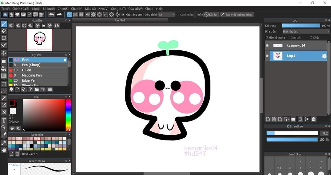
Task: Click the rainbow hue strip
Action: point(68,115)
